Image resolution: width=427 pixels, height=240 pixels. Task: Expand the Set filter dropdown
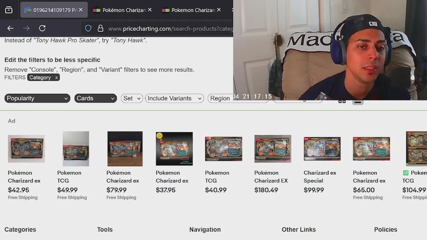(132, 98)
